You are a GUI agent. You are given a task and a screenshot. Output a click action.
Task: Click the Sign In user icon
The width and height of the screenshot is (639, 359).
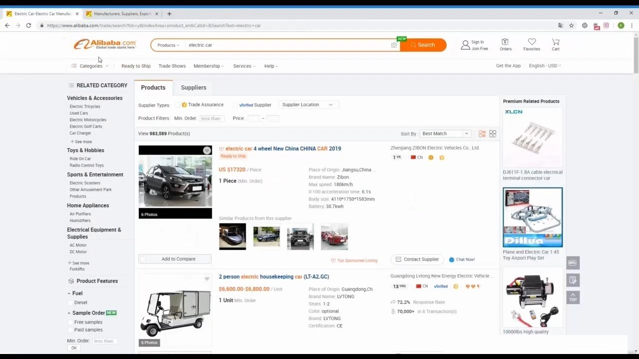465,45
